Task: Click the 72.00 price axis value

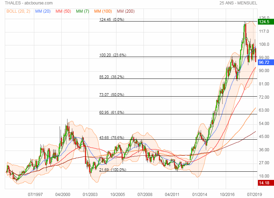Action: pos(264,97)
